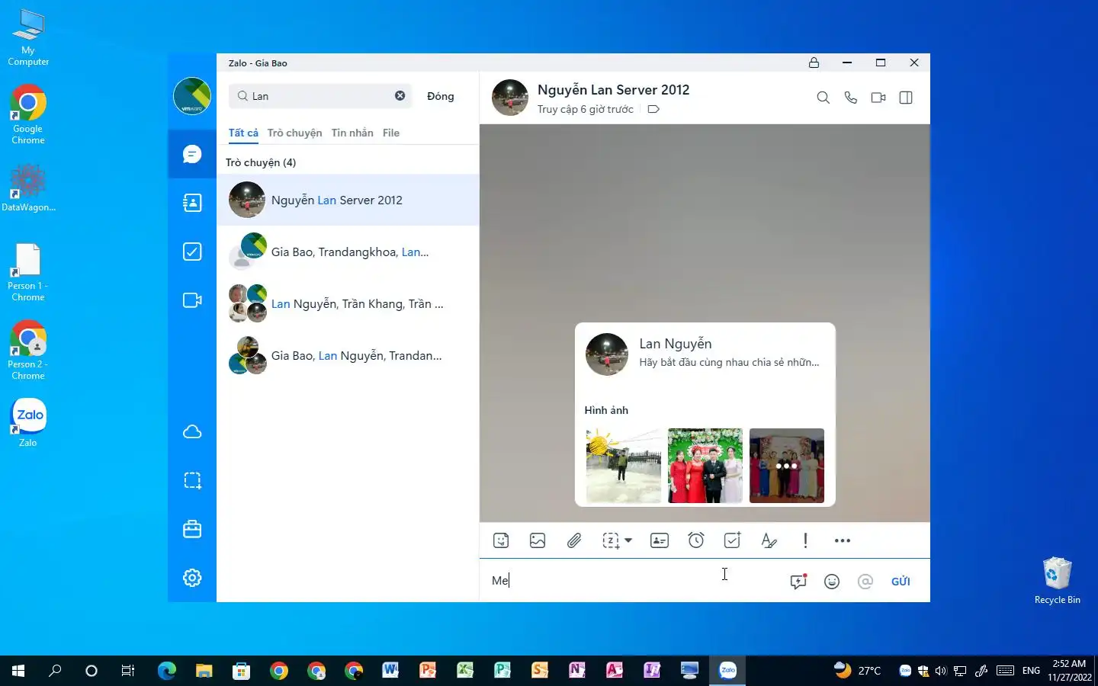Open text formatting pen icon
The image size is (1098, 686).
pos(769,540)
